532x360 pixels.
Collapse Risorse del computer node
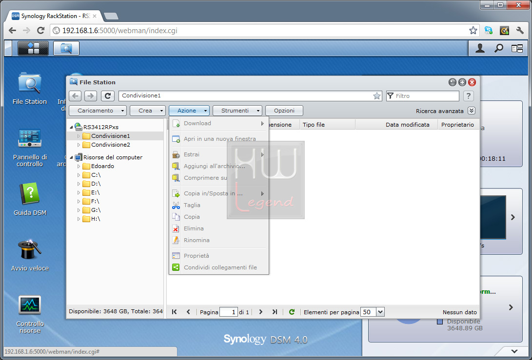[71, 157]
